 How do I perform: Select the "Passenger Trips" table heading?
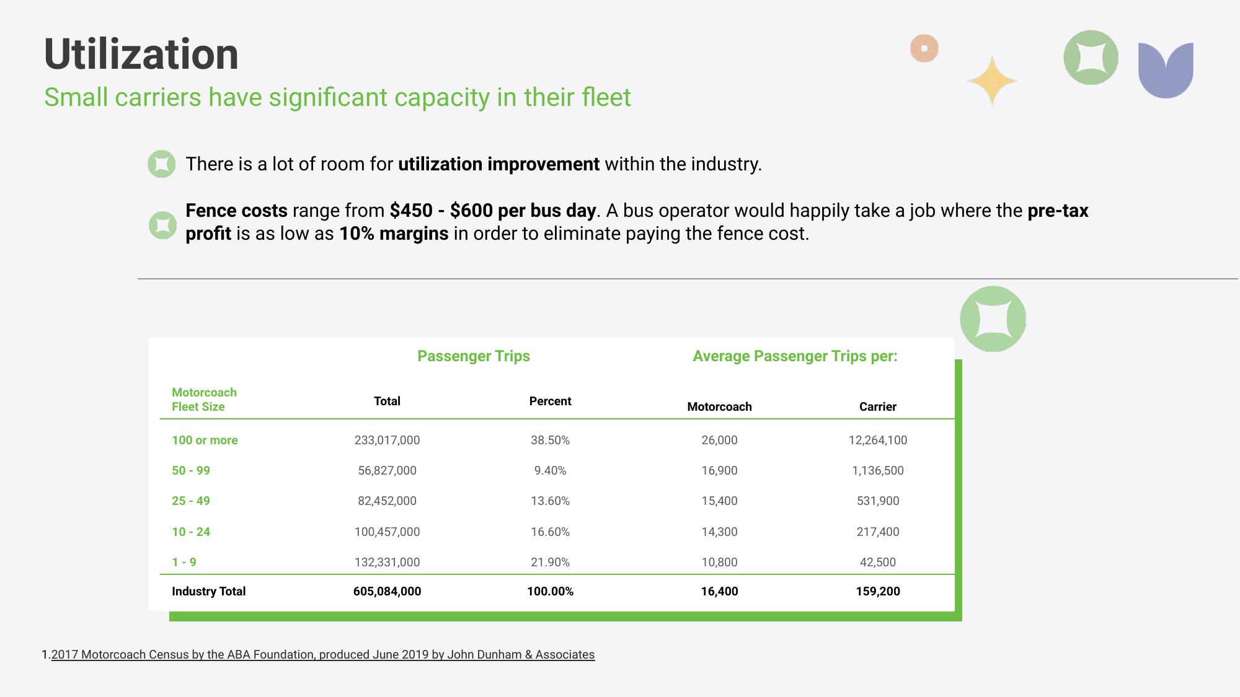coord(474,356)
